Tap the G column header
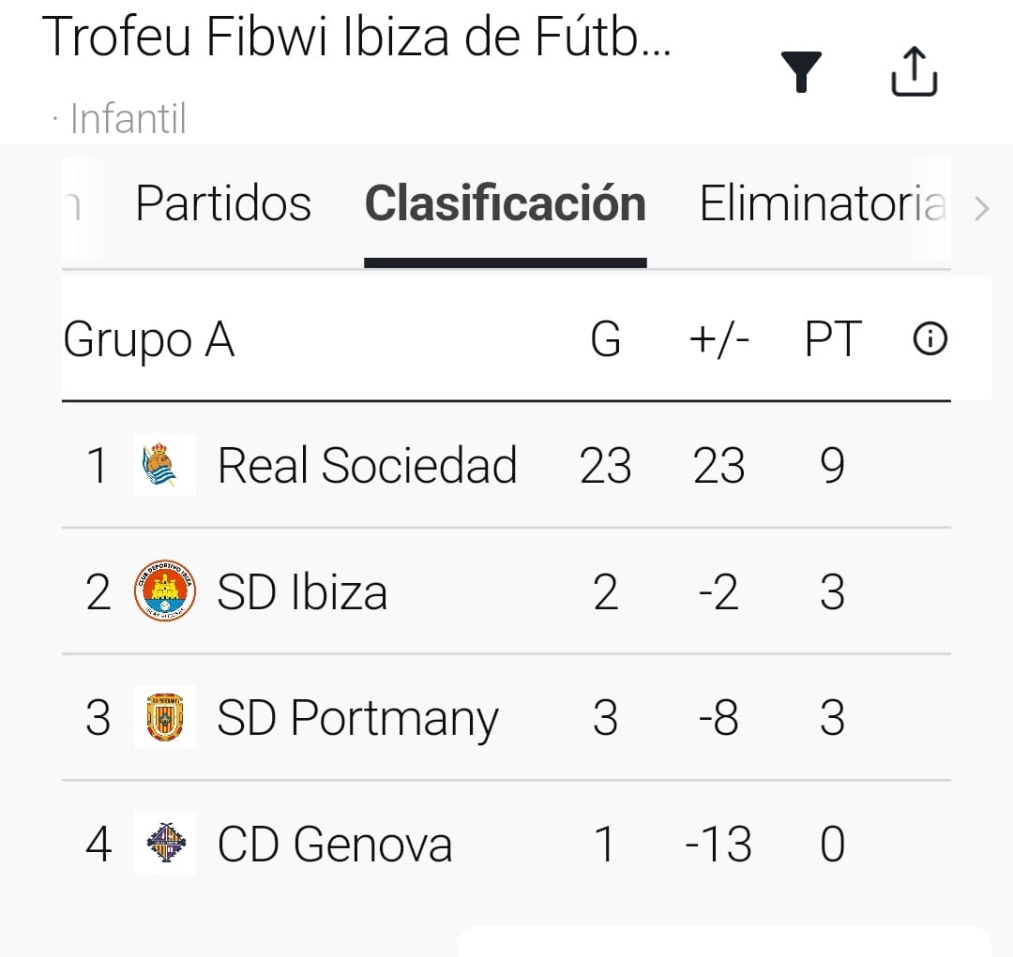This screenshot has height=957, width=1013. [x=606, y=339]
